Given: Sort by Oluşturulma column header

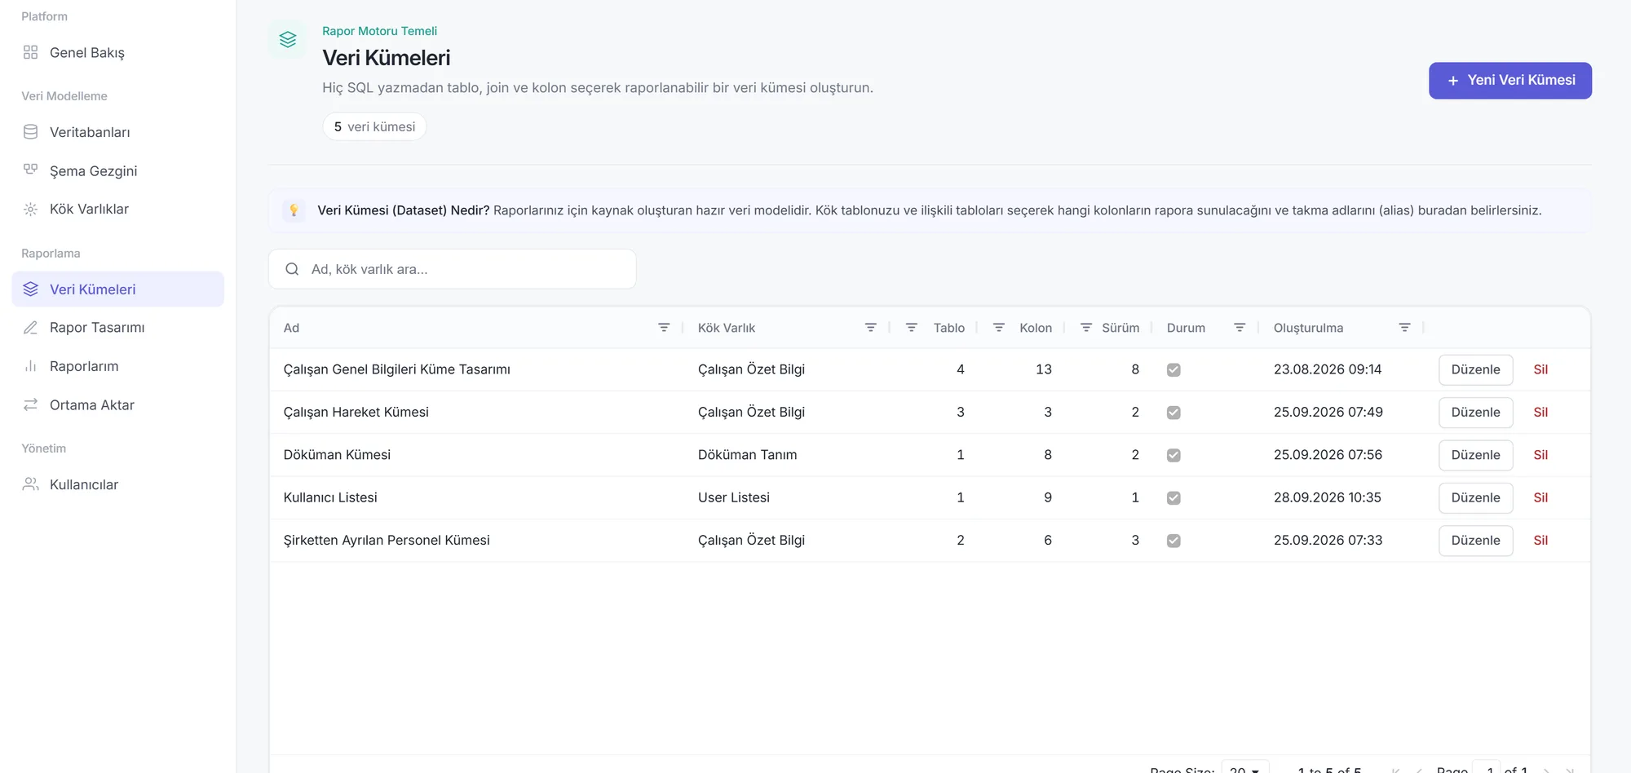Looking at the screenshot, I should 1308,328.
